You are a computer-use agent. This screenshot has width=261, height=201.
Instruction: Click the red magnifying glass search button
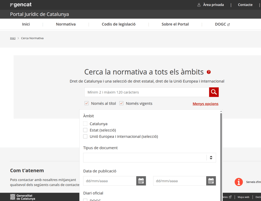(214, 92)
